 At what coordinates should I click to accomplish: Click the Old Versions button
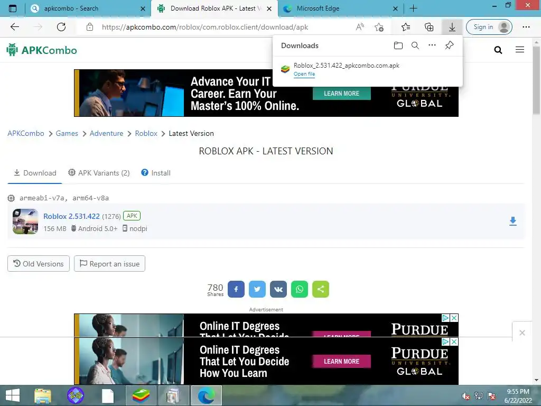pyautogui.click(x=38, y=264)
